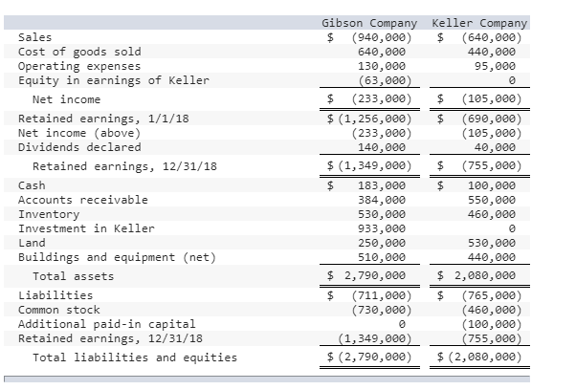Click Keller's Land value 530,000

pos(492,243)
